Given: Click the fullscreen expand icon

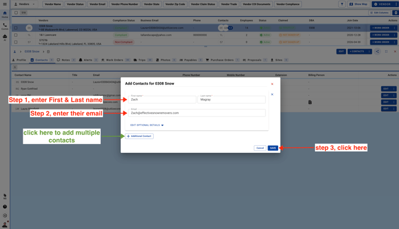Looking at the screenshot, I should click(x=386, y=51).
